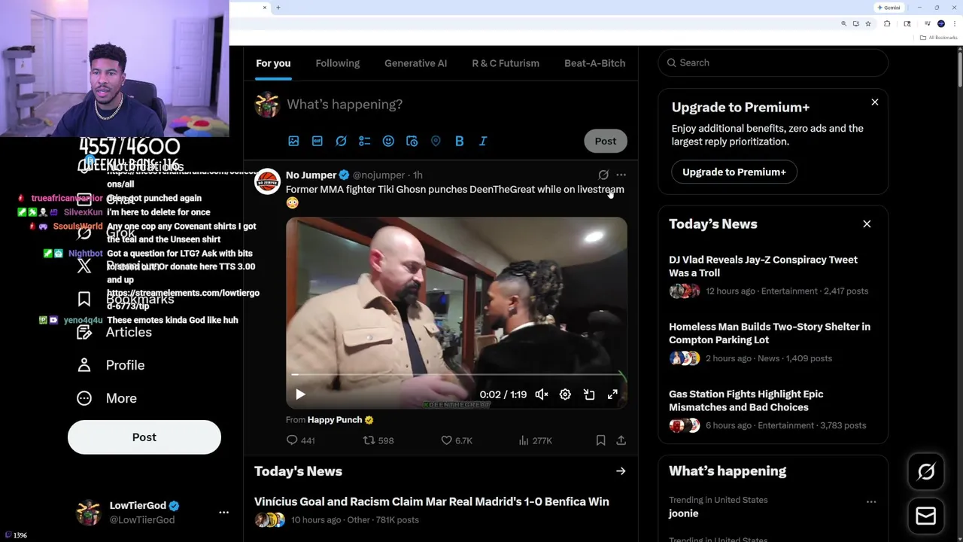
Task: Enable picture-in-picture for the video
Action: (x=589, y=394)
